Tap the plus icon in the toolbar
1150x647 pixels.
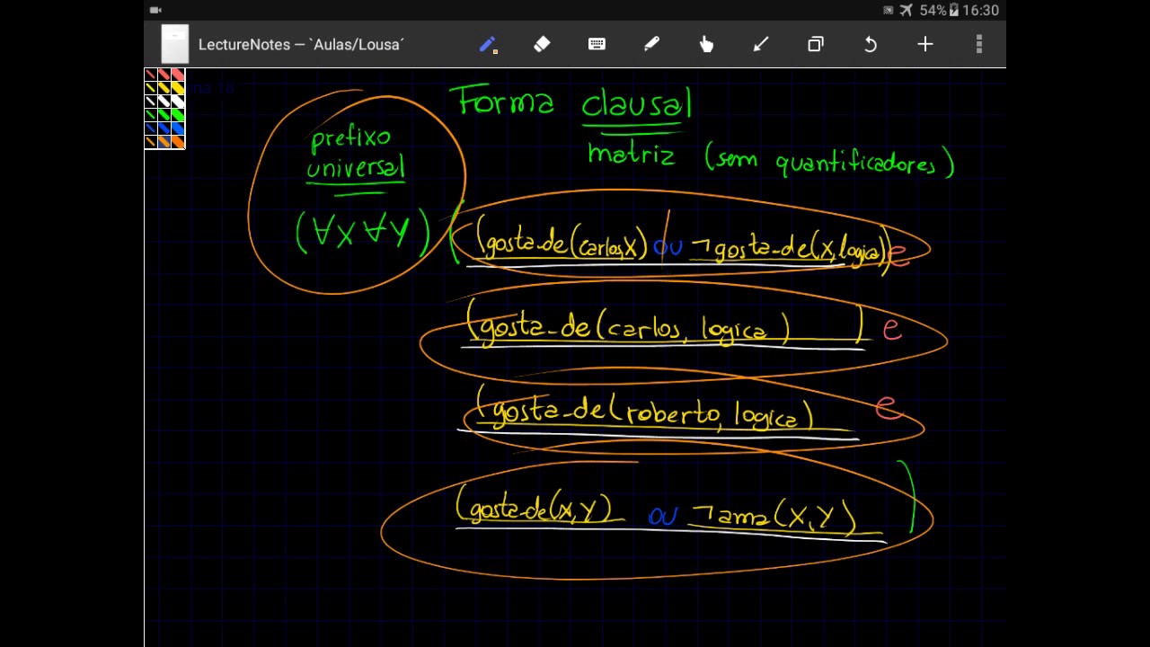[x=925, y=44]
